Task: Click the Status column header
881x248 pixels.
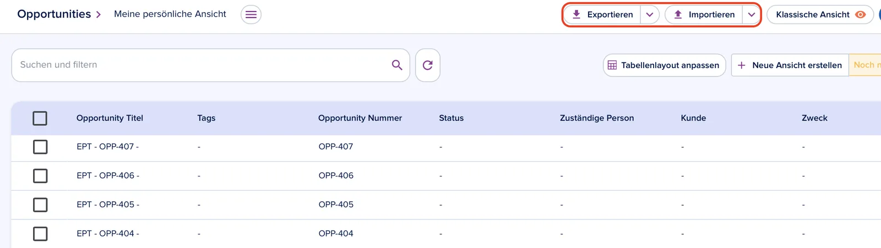Action: [x=451, y=118]
